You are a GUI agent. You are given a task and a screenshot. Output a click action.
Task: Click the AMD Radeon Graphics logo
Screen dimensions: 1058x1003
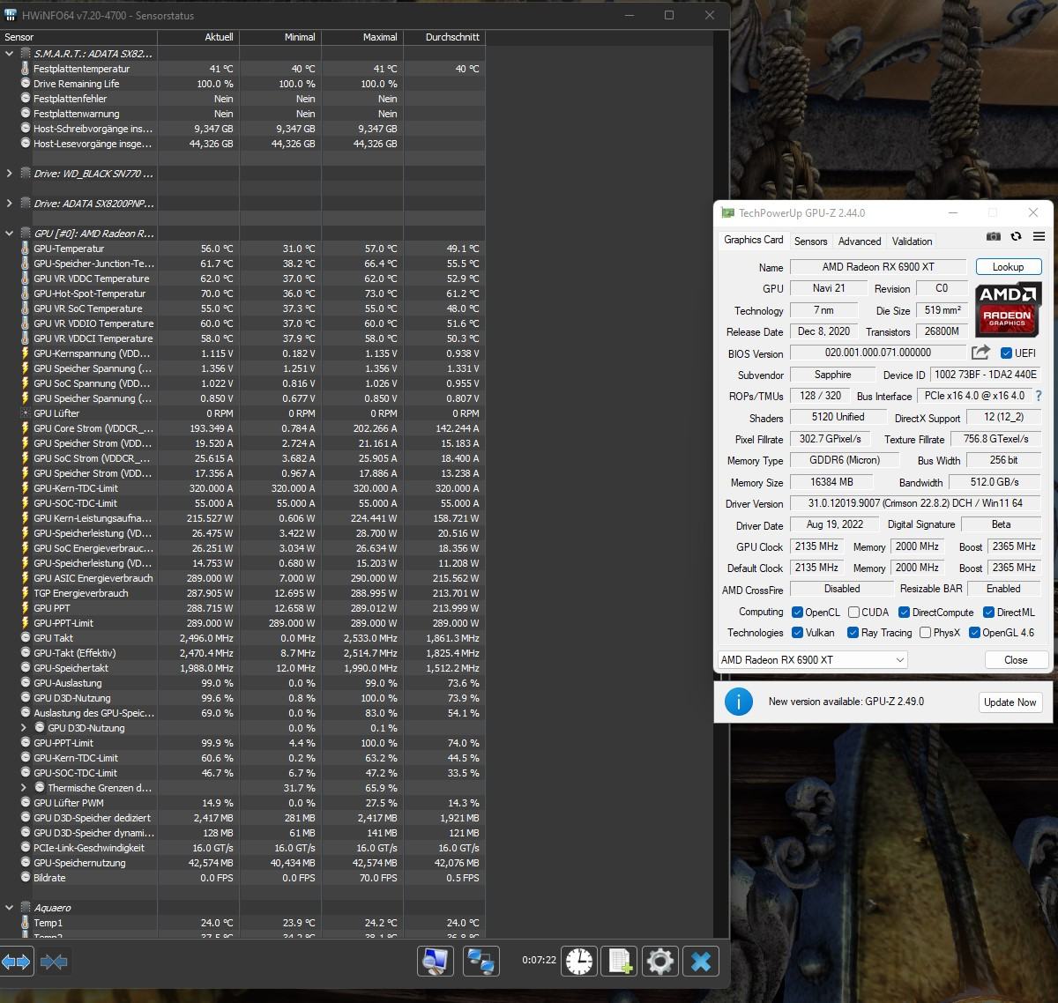(x=1008, y=308)
